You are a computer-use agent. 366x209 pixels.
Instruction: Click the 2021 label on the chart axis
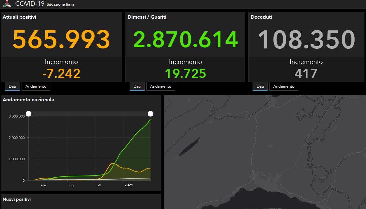coord(129,185)
